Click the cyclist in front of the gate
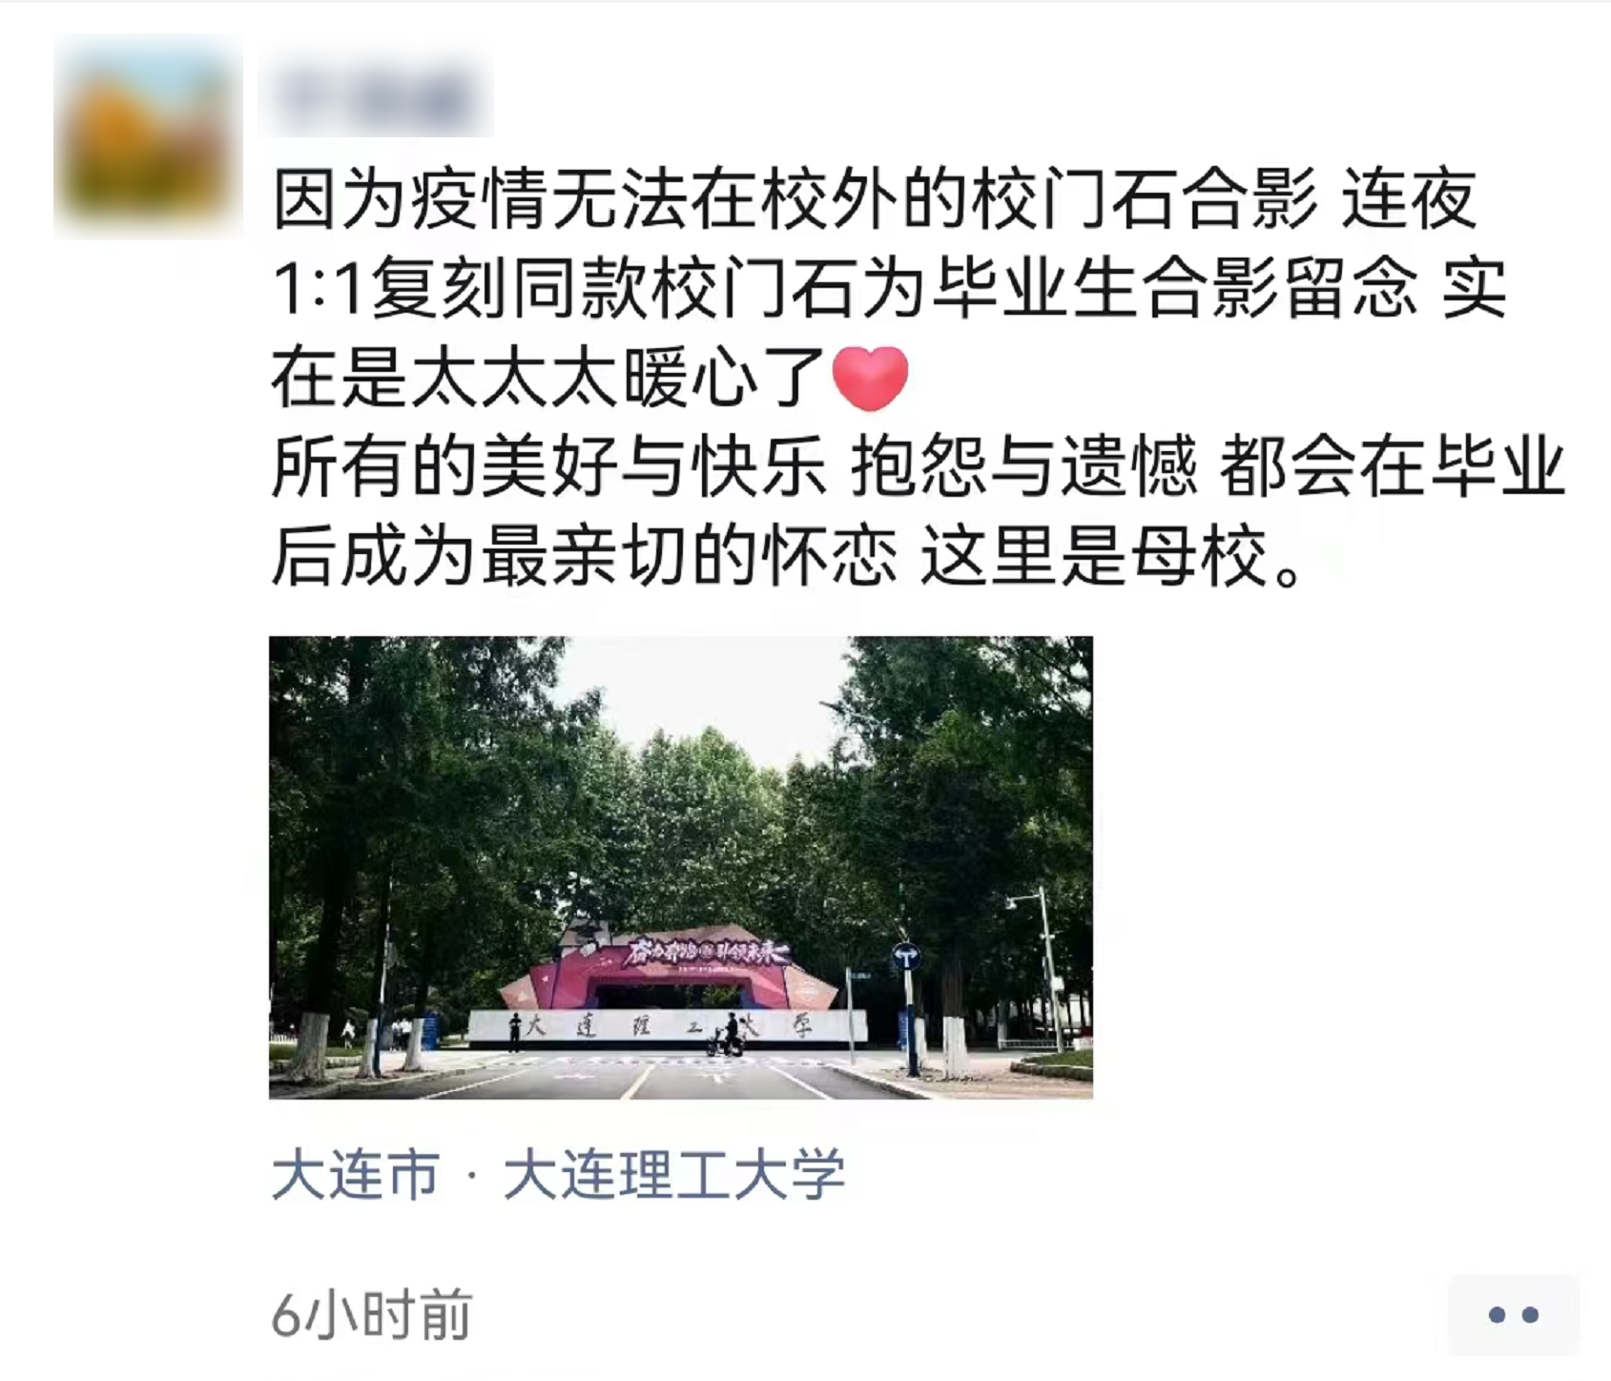 729,1035
